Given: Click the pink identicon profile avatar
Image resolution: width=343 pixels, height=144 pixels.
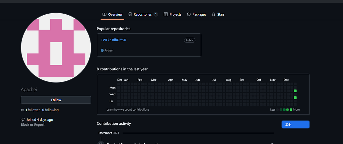Looking at the screenshot, I should click(56, 47).
